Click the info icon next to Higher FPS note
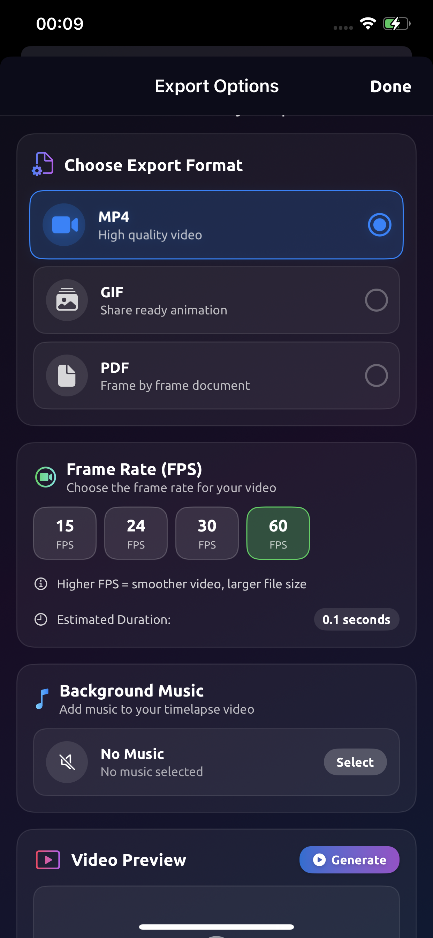 pos(41,583)
